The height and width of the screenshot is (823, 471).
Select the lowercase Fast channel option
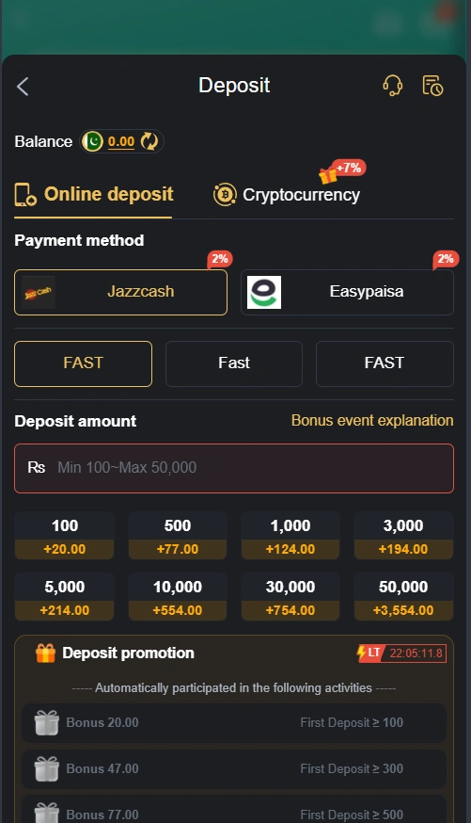click(x=234, y=363)
